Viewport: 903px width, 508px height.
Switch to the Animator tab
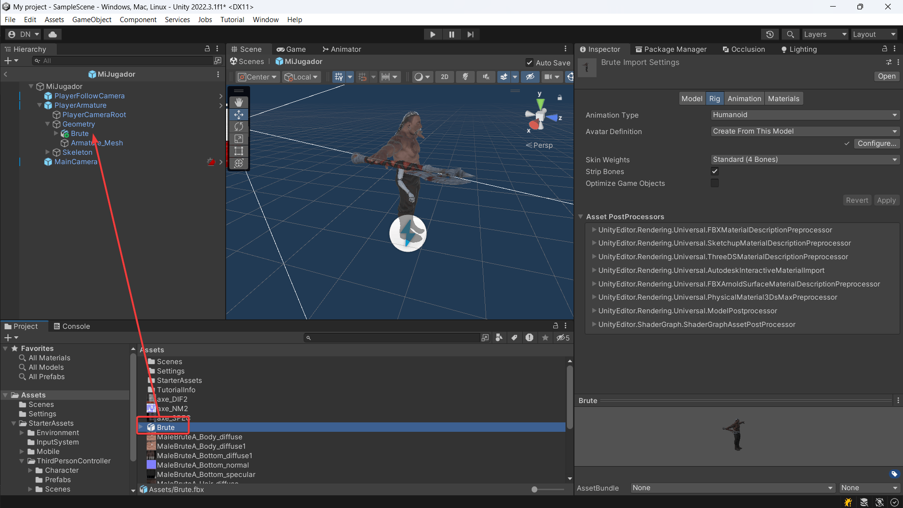[x=341, y=49]
